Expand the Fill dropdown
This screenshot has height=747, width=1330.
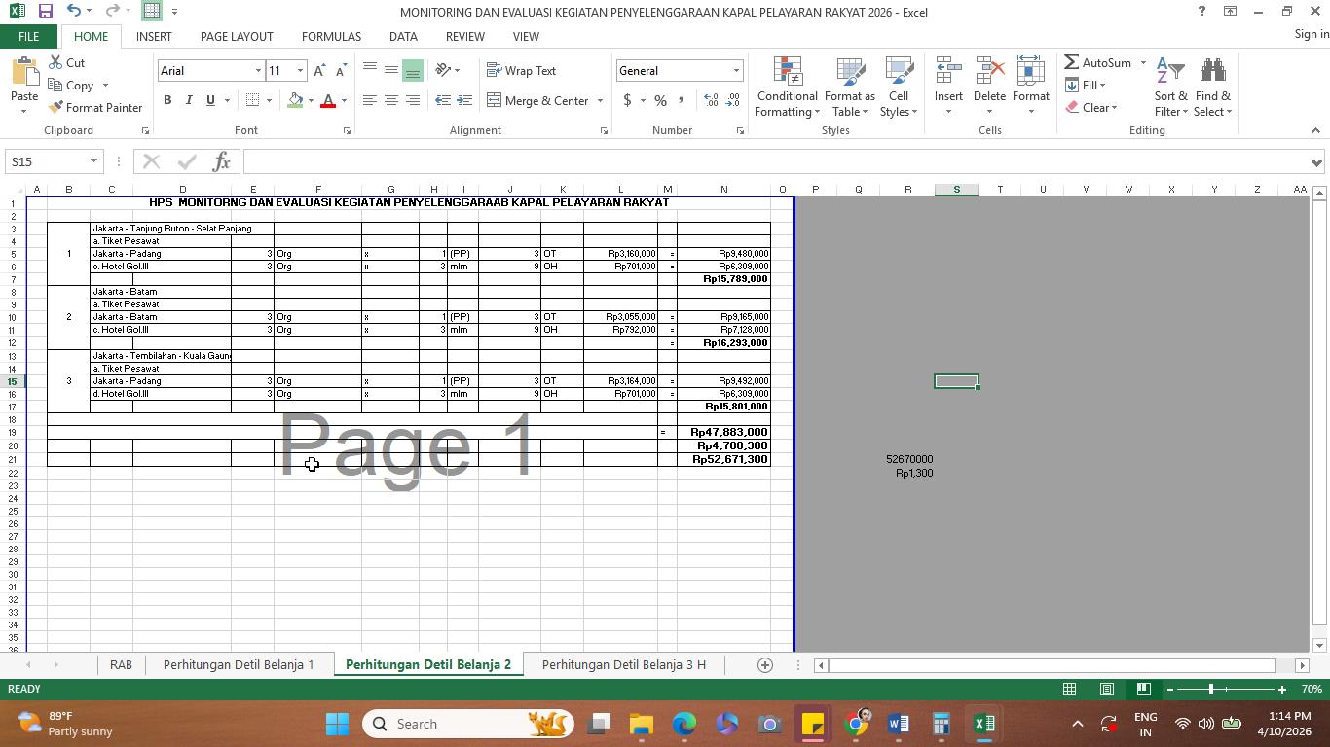pyautogui.click(x=1102, y=86)
